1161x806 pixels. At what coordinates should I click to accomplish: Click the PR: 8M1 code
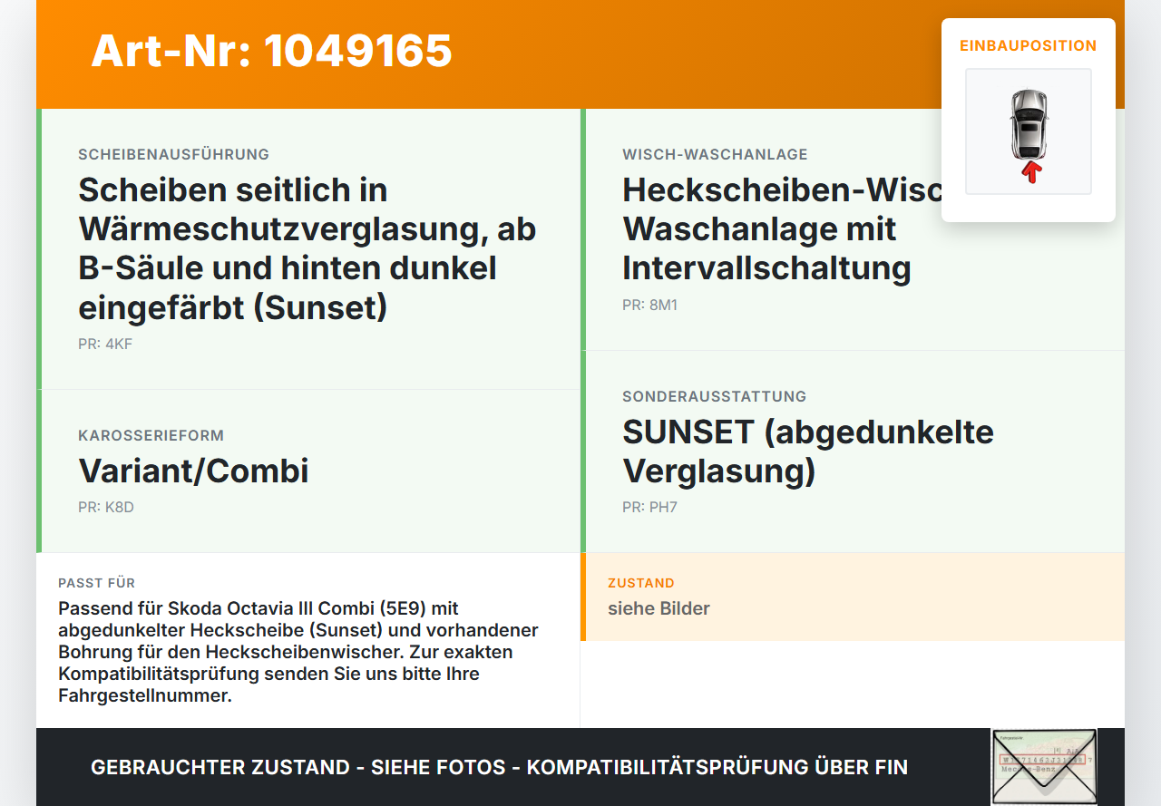pos(650,305)
